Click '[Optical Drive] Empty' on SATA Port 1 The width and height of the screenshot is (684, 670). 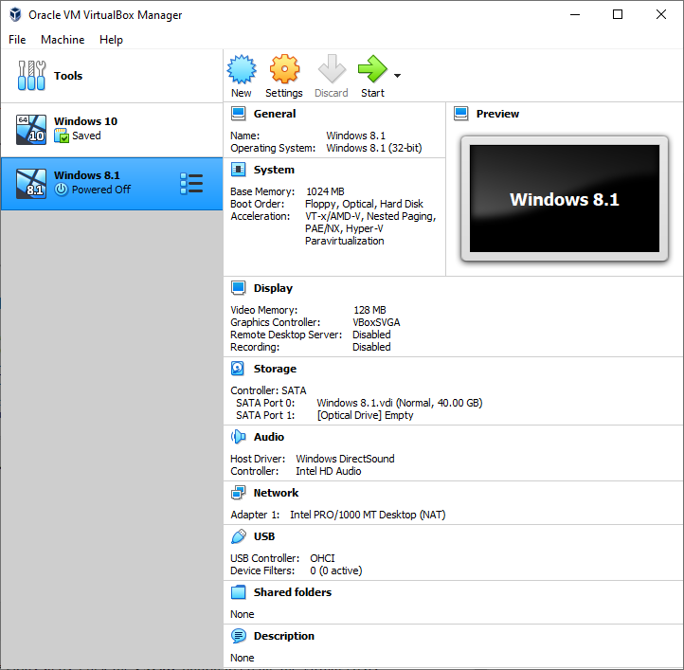[365, 415]
